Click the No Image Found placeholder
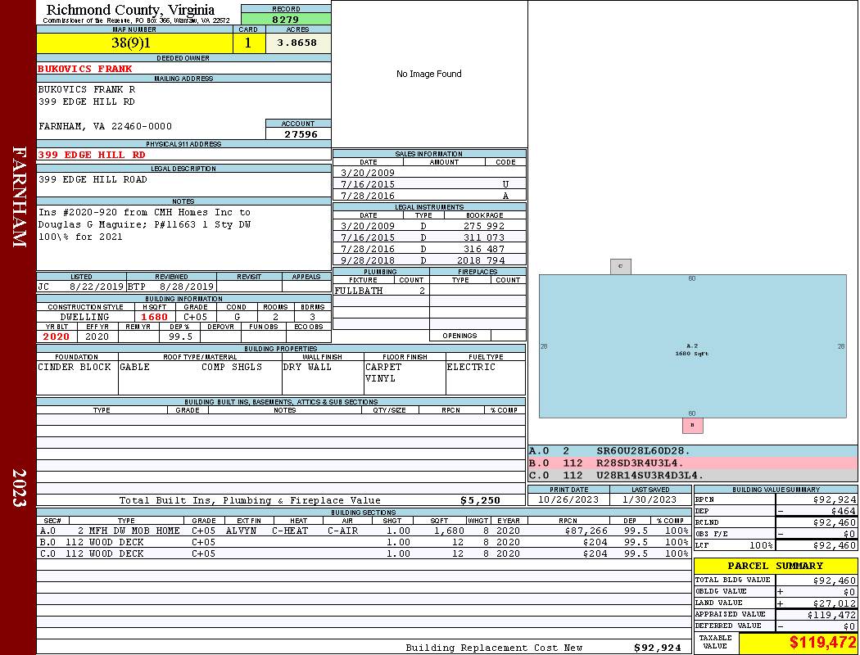 click(429, 75)
